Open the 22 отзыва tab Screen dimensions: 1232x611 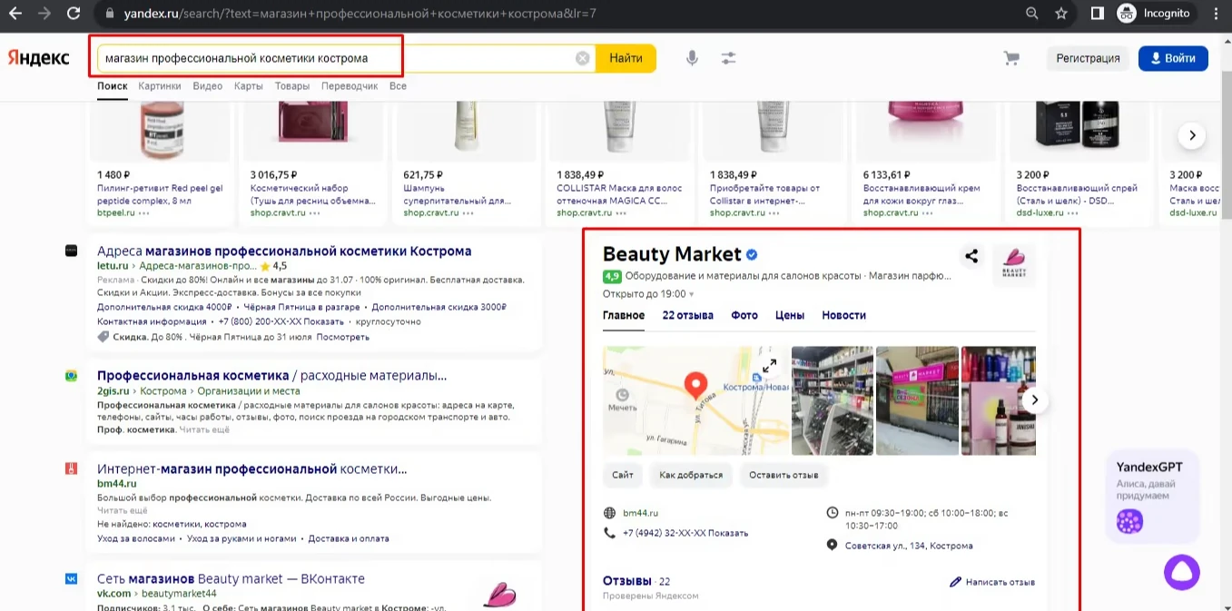688,316
